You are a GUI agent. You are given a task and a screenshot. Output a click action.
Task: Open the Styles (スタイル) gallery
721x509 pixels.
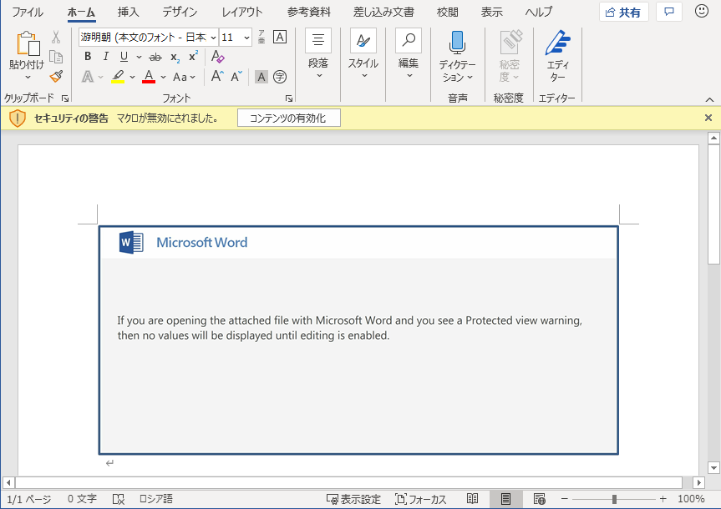(363, 55)
